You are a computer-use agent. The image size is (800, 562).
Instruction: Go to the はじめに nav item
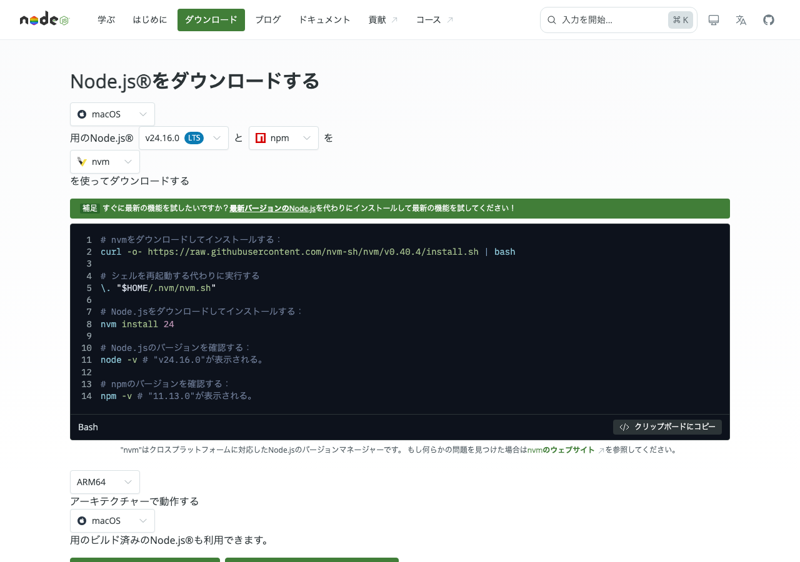150,20
